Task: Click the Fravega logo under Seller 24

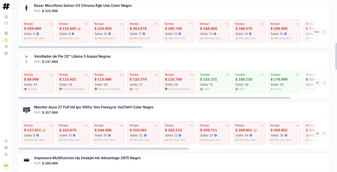Action: (x=25, y=89)
